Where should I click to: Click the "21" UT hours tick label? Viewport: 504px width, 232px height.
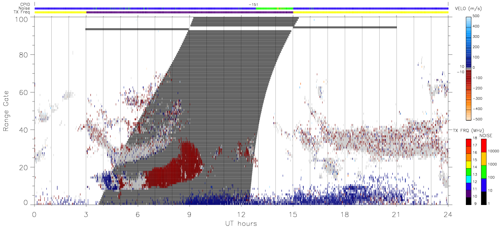point(396,214)
